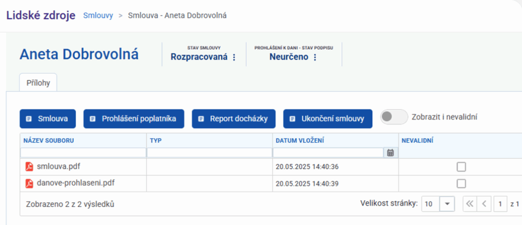Click the Smlouva document button
Screen dimensions: 522x225
(47, 119)
